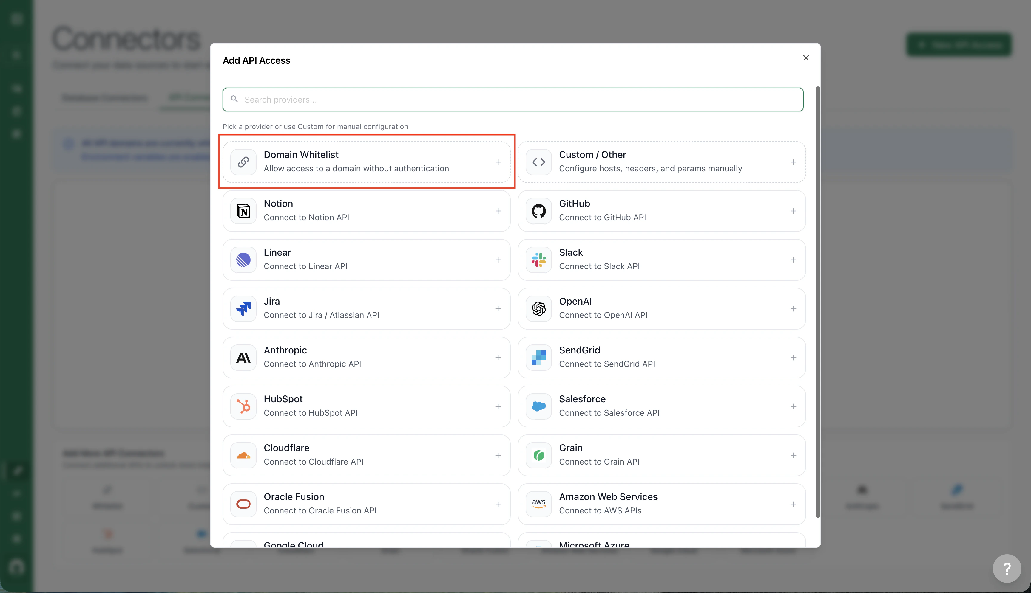Click the Slack logo icon
This screenshot has width=1031, height=593.
tap(538, 260)
